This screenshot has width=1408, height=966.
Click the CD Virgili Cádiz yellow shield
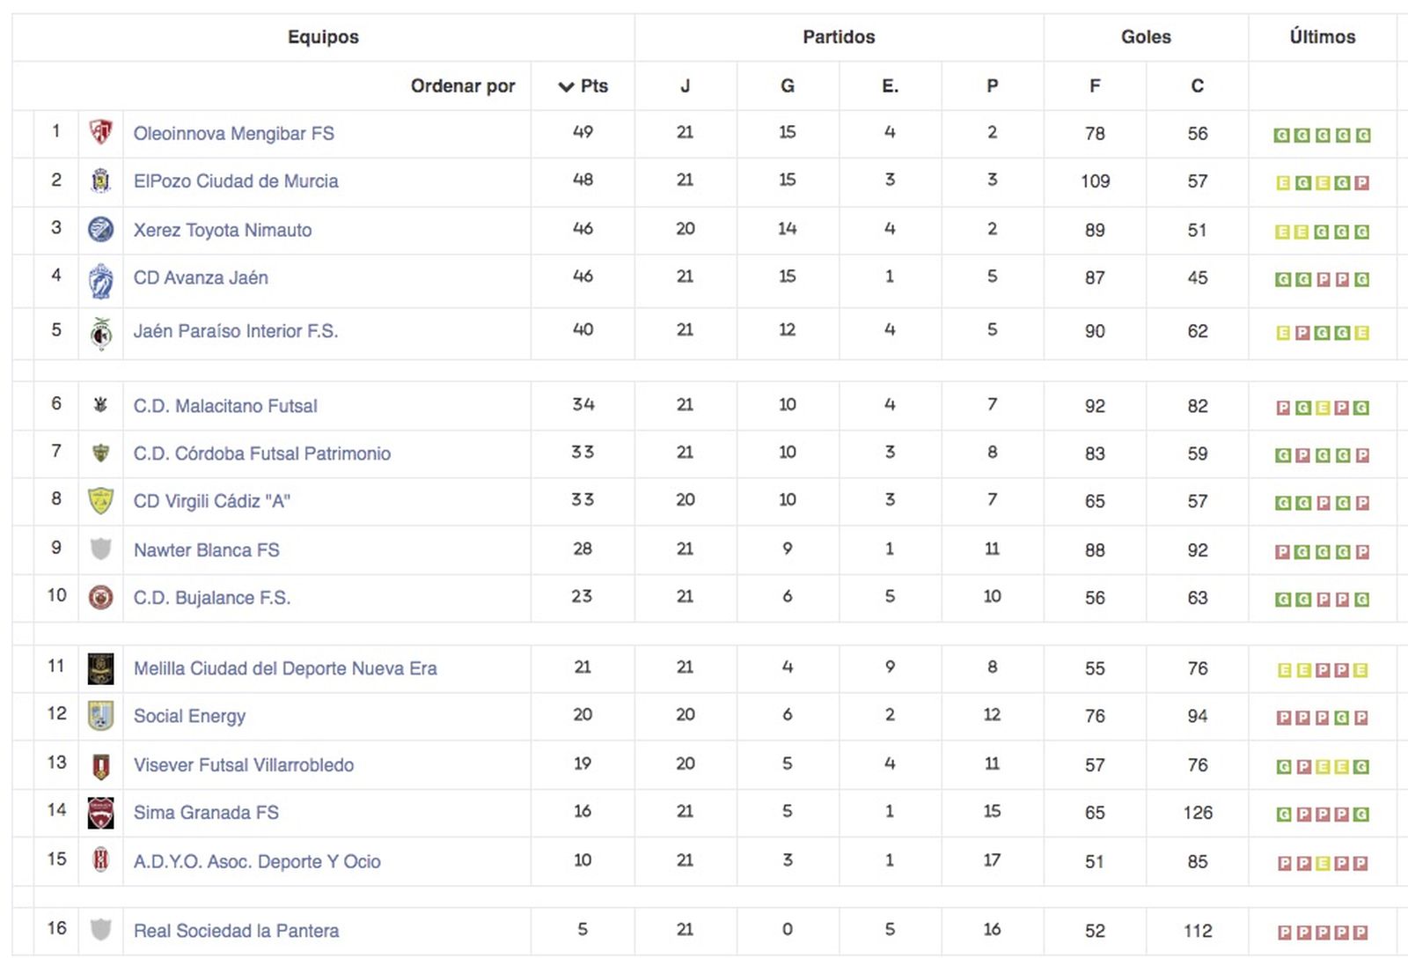point(101,501)
